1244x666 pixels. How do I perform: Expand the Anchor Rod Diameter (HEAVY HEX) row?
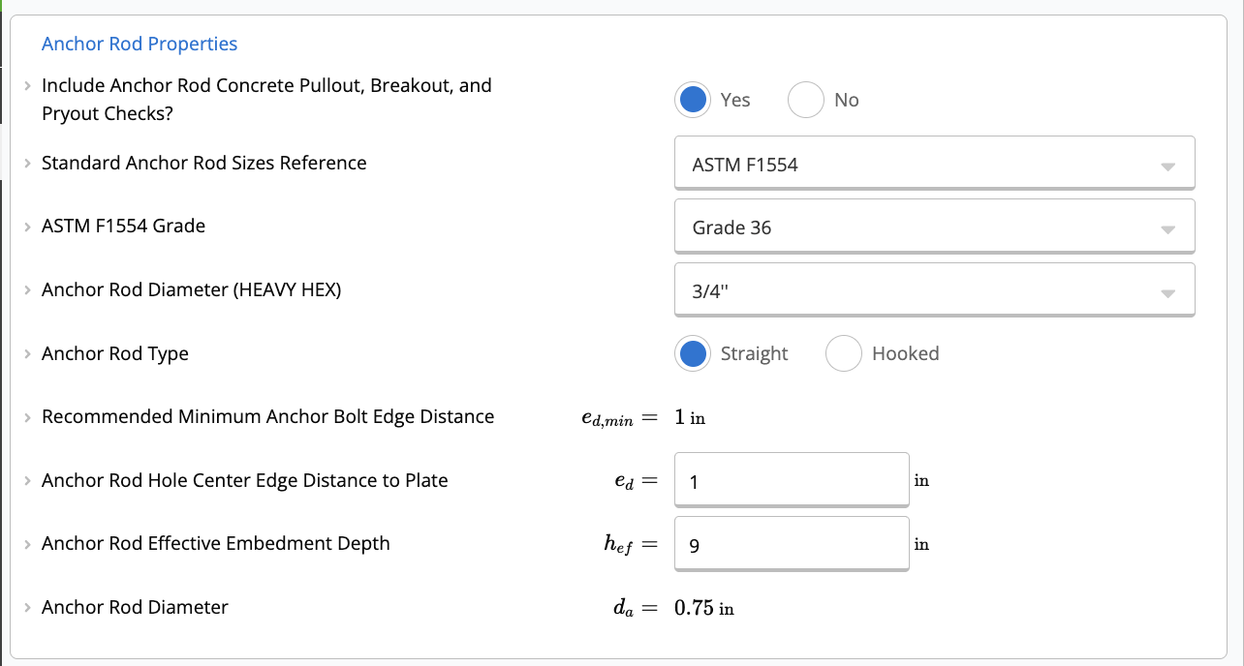pyautogui.click(x=27, y=289)
